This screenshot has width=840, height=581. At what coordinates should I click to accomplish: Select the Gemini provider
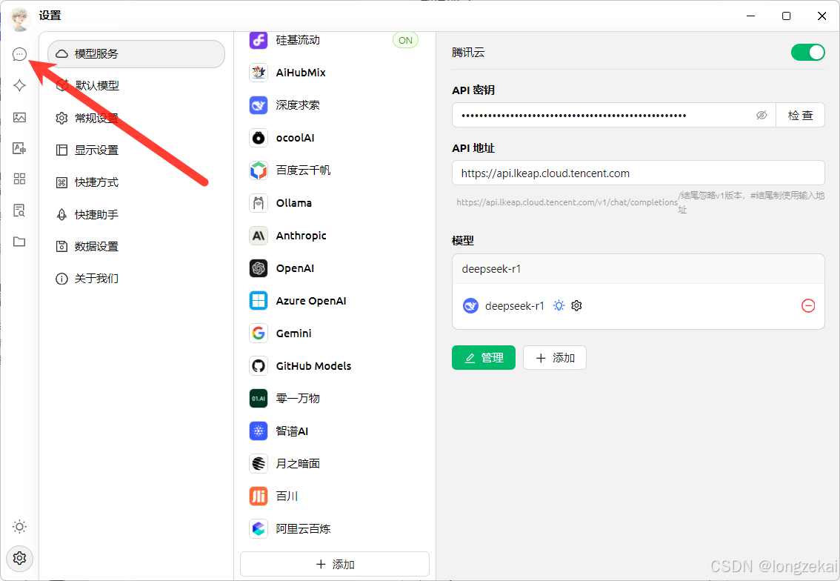click(x=334, y=333)
